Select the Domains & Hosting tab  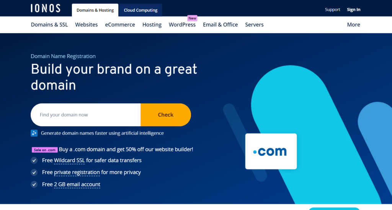tap(95, 10)
